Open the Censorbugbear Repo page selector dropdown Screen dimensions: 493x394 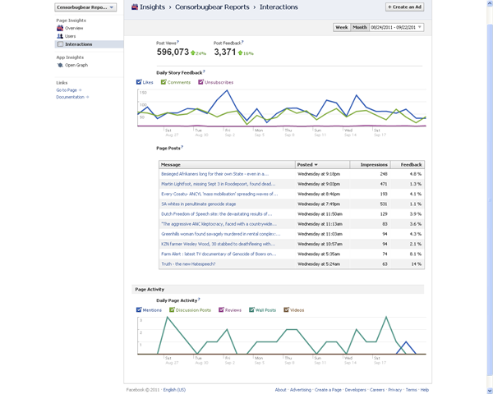click(85, 7)
